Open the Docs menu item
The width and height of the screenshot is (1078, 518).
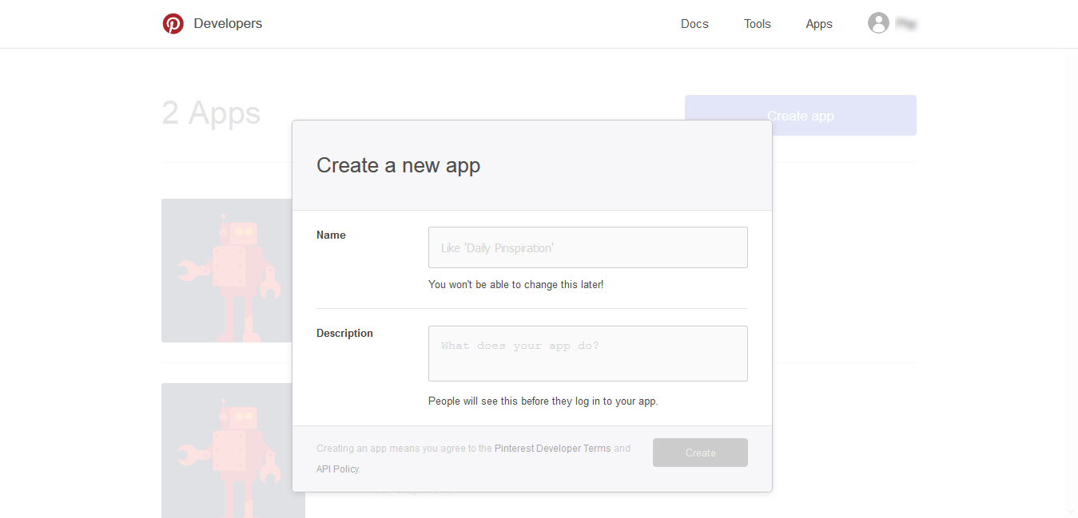694,24
